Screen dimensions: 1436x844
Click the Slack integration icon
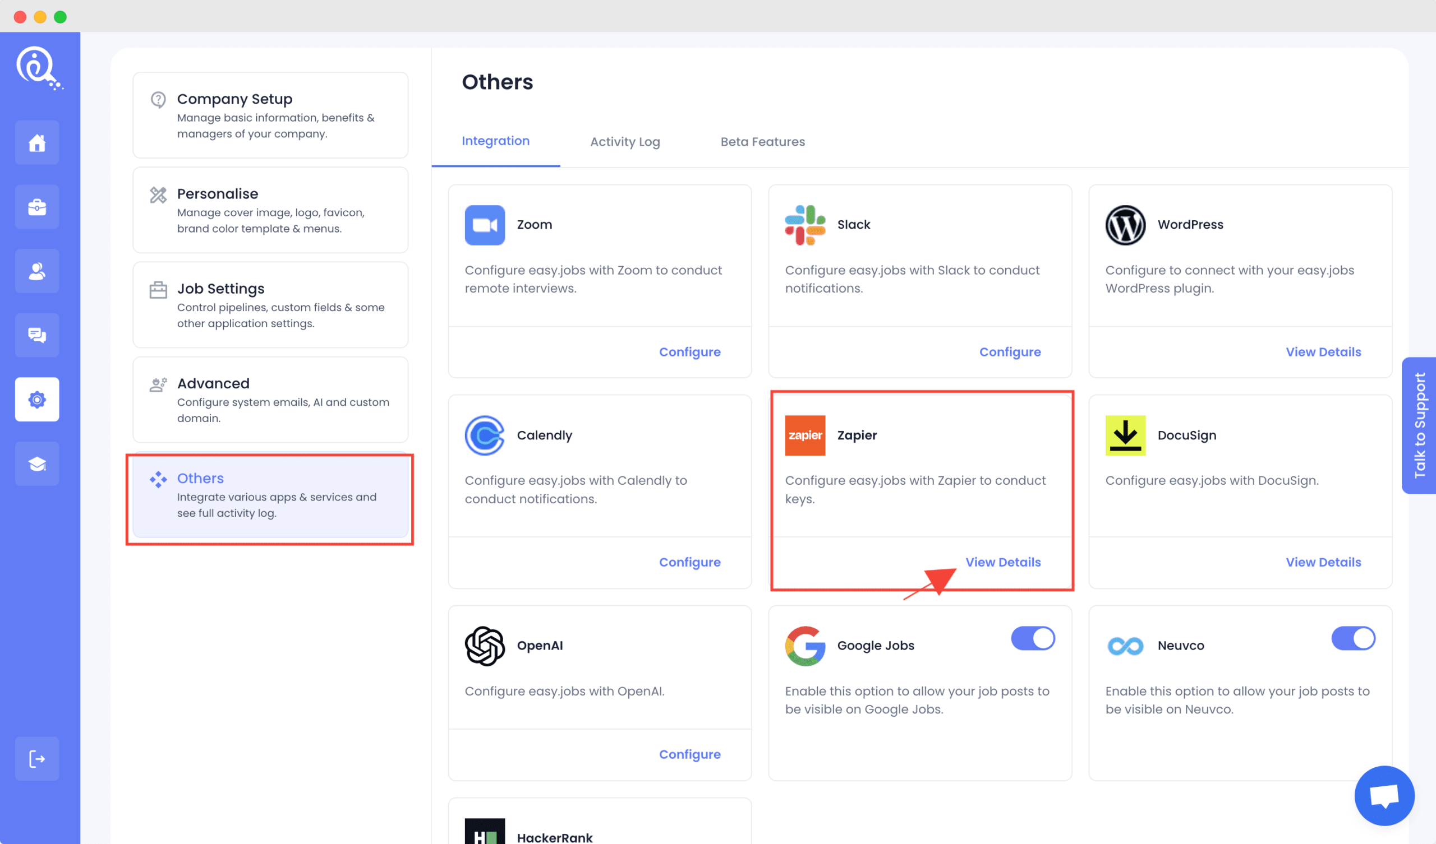(x=803, y=224)
